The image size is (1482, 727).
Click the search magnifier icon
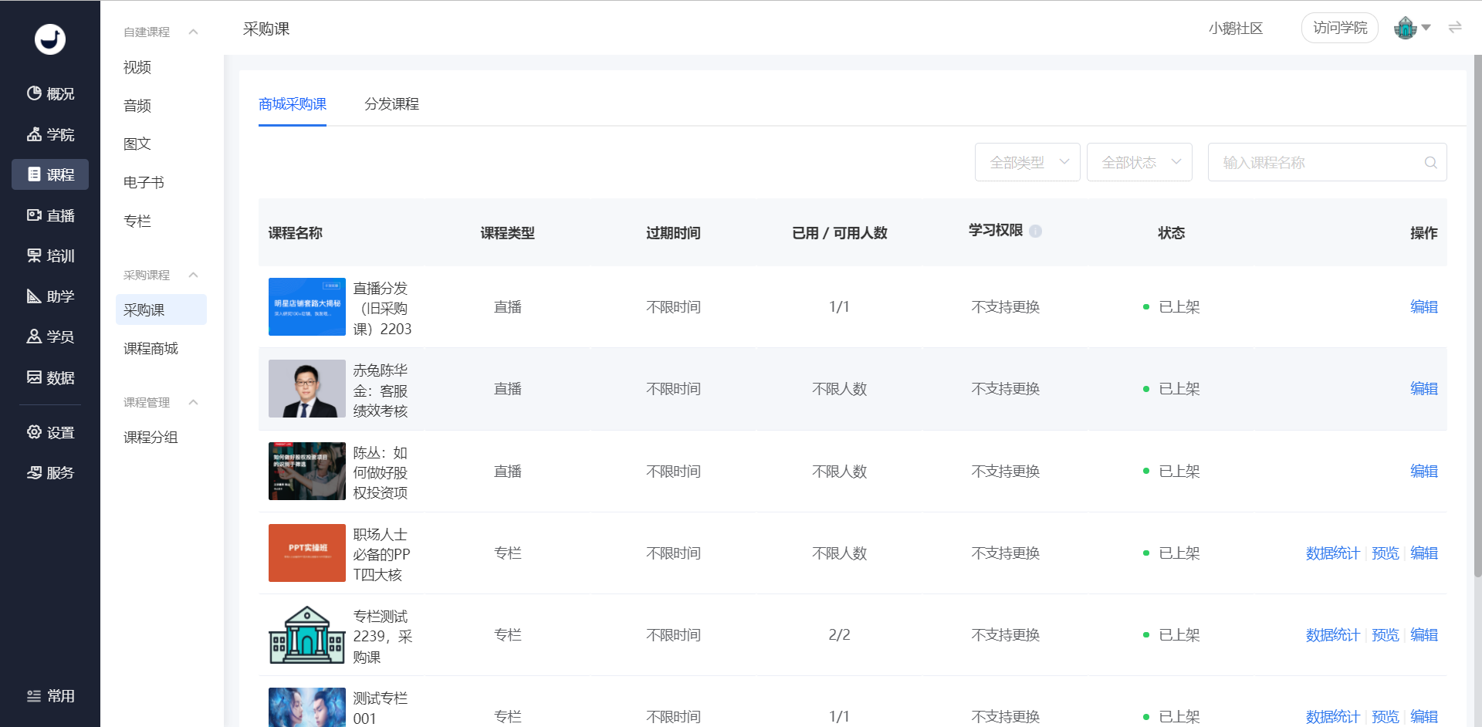point(1430,162)
